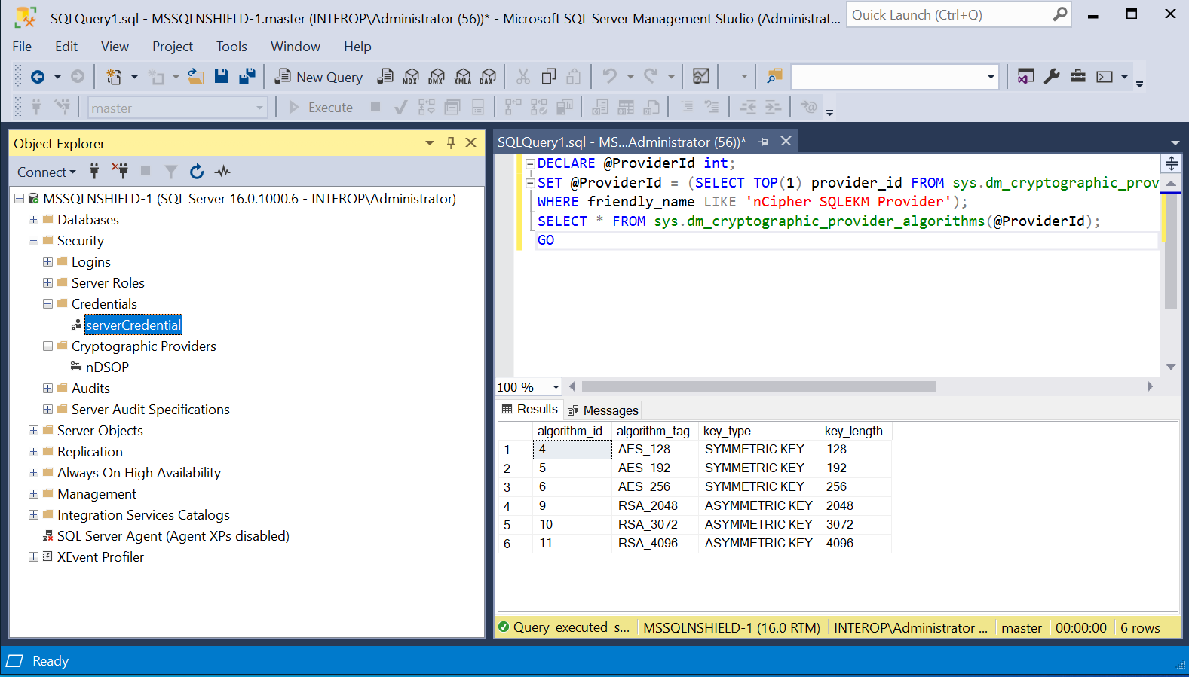1189x677 pixels.
Task: Expand the Always On High Availability node
Action: tap(33, 473)
